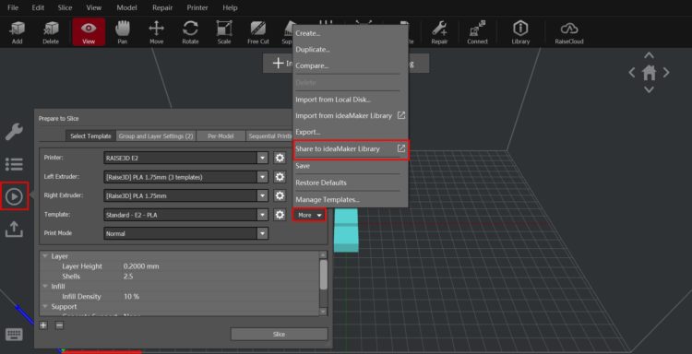Screen dimensions: 692x354
Task: Open the RaiseCloud toolbar icon
Action: point(569,32)
